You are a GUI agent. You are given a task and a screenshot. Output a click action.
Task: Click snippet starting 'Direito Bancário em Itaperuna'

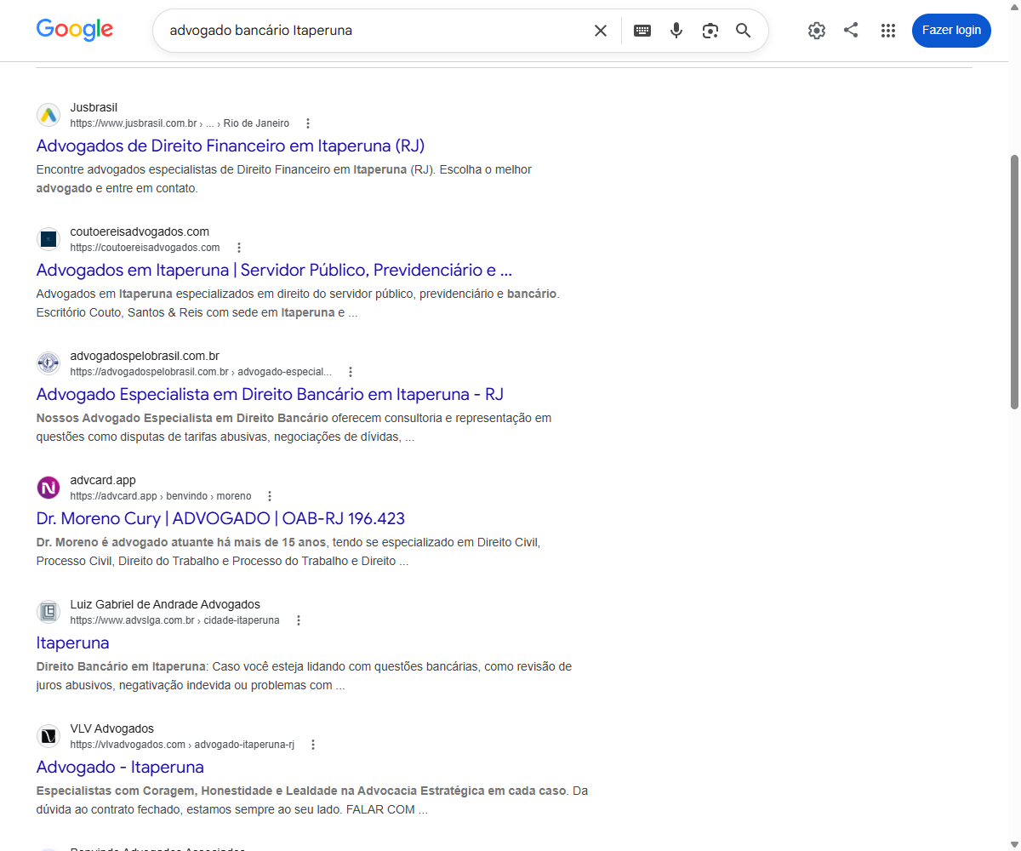point(304,676)
